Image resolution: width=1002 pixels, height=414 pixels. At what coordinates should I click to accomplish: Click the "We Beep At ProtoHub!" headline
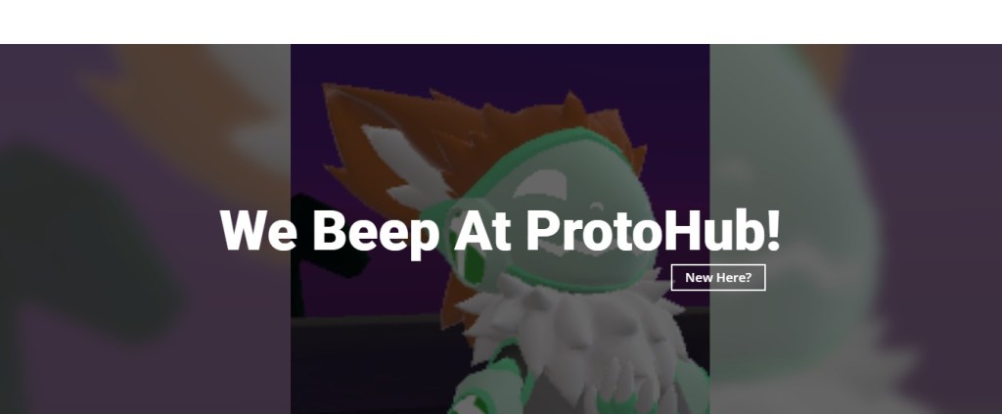coord(500,231)
